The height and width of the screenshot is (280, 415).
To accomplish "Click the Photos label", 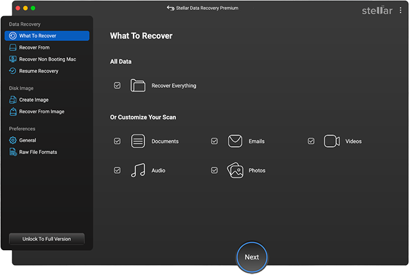I will [x=257, y=170].
